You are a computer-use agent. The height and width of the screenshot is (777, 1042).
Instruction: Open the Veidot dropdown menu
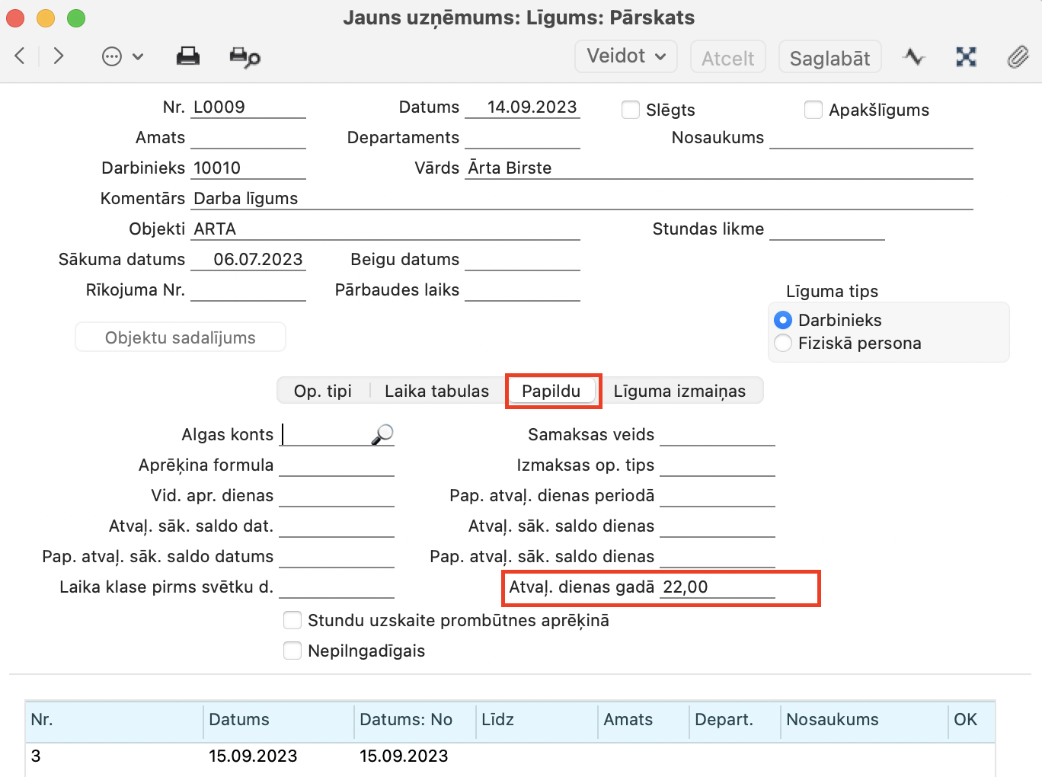[626, 56]
